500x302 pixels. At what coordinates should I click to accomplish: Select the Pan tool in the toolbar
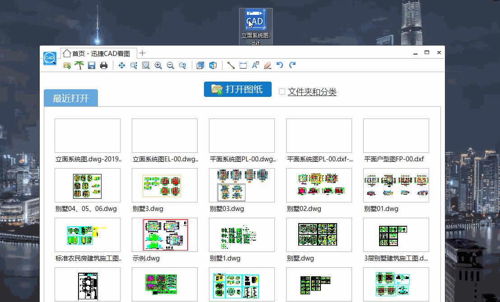121,65
